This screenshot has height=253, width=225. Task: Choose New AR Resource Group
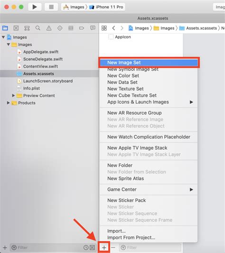coord(149,113)
